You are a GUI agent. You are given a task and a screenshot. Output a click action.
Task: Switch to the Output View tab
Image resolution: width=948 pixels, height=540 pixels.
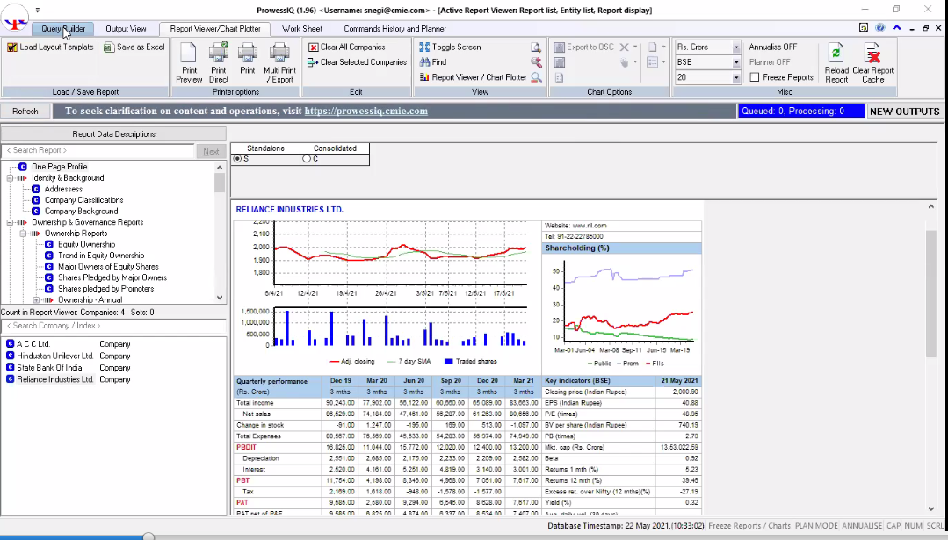[x=126, y=29]
